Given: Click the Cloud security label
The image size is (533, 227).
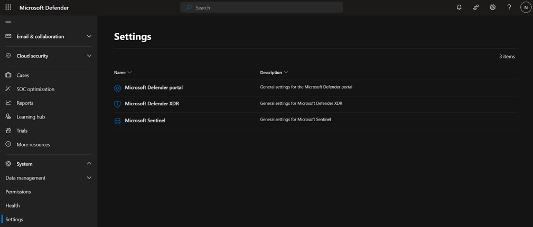Looking at the screenshot, I should (32, 56).
